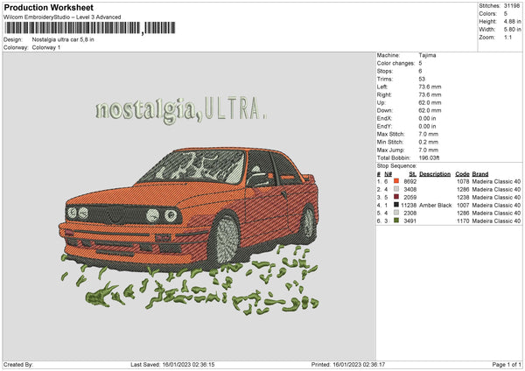The image size is (525, 371).
Task: Click stitch count 11238
Action: tap(409, 206)
